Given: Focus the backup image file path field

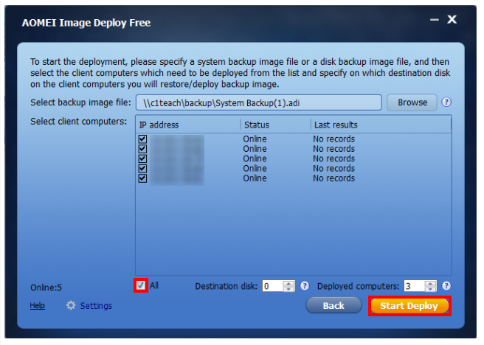Looking at the screenshot, I should [x=259, y=102].
